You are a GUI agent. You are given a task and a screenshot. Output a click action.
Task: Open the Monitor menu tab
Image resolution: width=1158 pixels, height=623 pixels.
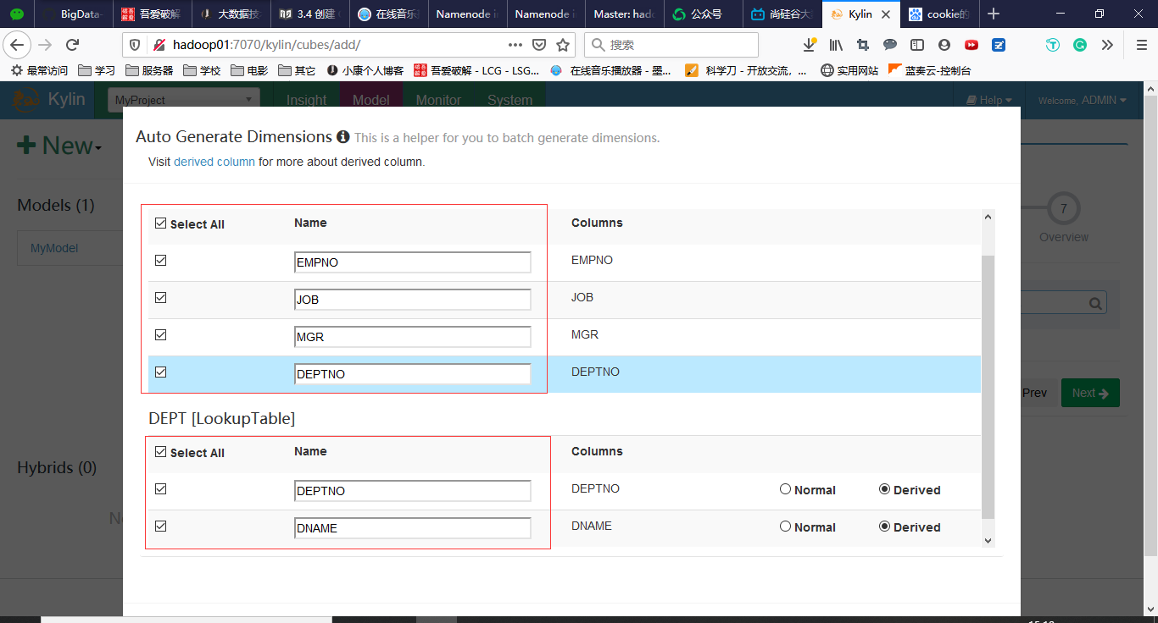click(x=438, y=100)
